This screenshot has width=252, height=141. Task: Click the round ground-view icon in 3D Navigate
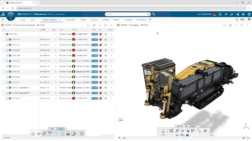(121, 120)
